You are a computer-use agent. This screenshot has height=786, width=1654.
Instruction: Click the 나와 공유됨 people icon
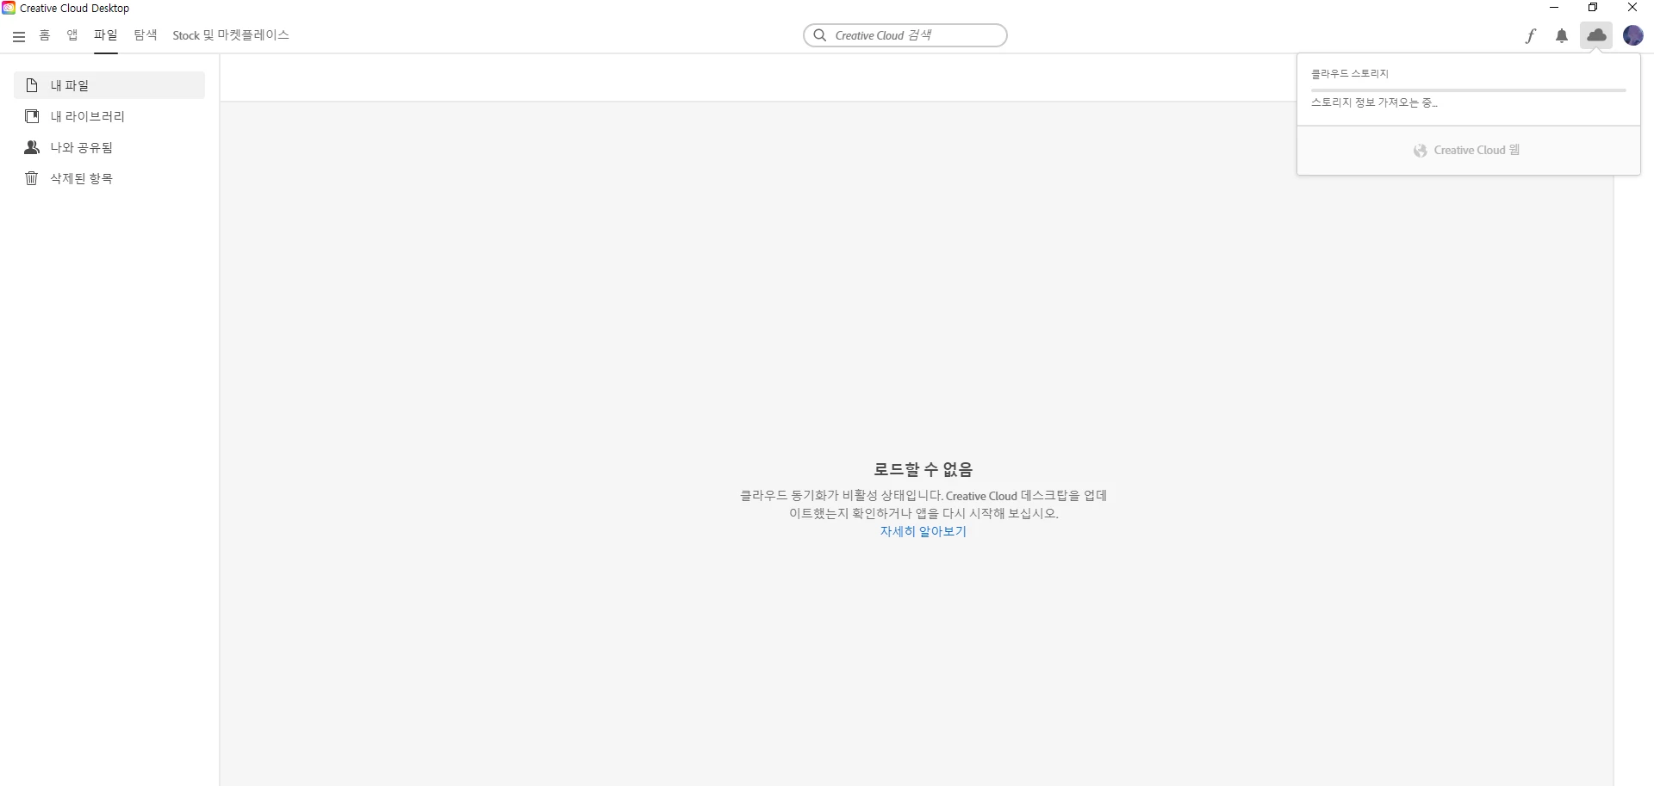point(32,147)
